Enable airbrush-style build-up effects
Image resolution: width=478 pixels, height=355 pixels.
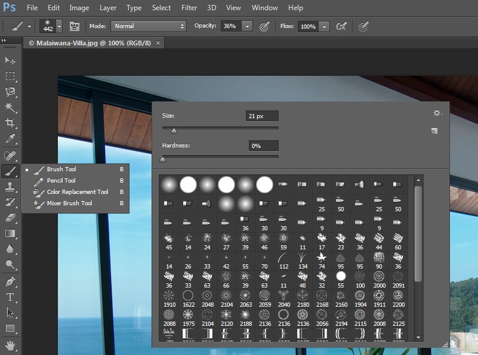pyautogui.click(x=341, y=26)
